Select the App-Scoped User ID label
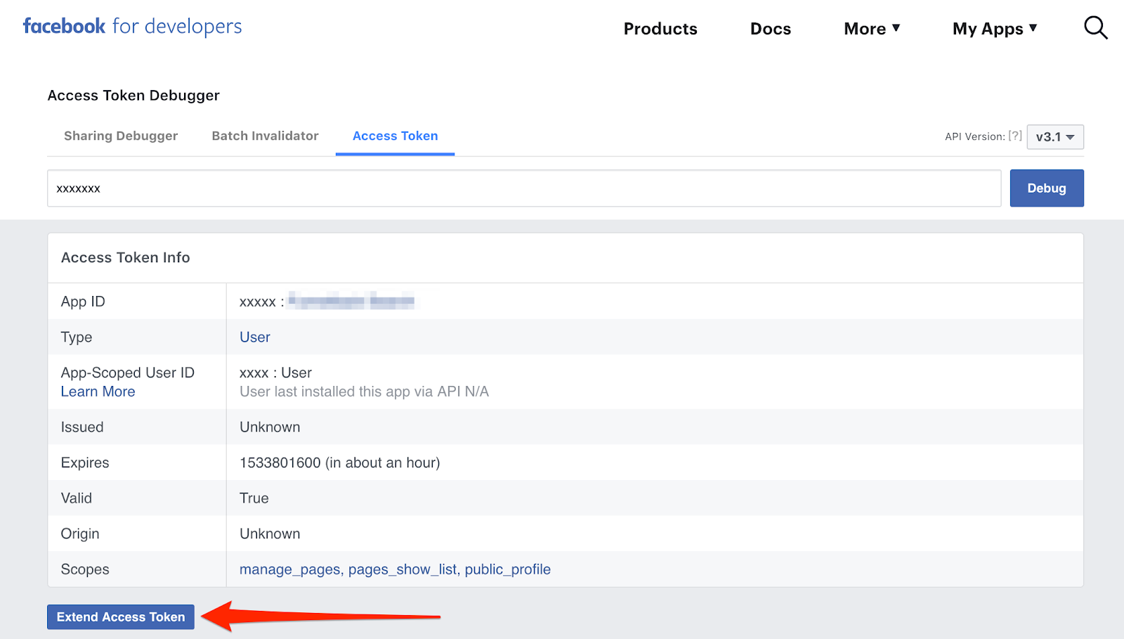The image size is (1124, 639). point(127,373)
